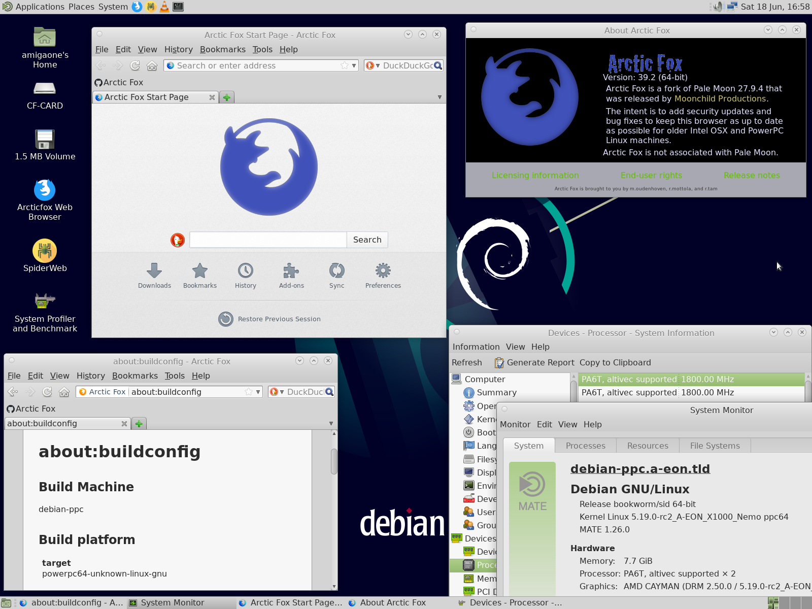Click back arrow in about:buildconfig window

tap(13, 392)
